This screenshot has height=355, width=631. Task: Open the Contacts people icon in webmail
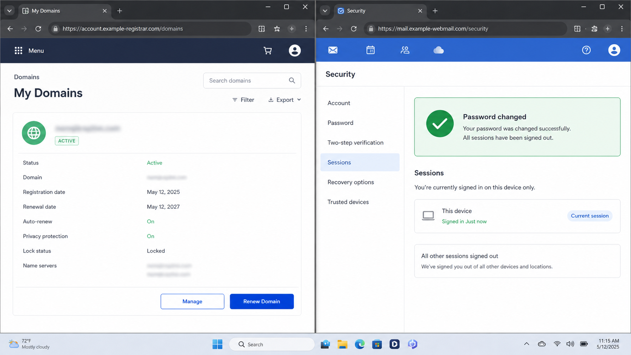[x=405, y=50]
